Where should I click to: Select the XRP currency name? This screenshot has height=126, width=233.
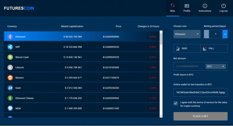point(17,47)
